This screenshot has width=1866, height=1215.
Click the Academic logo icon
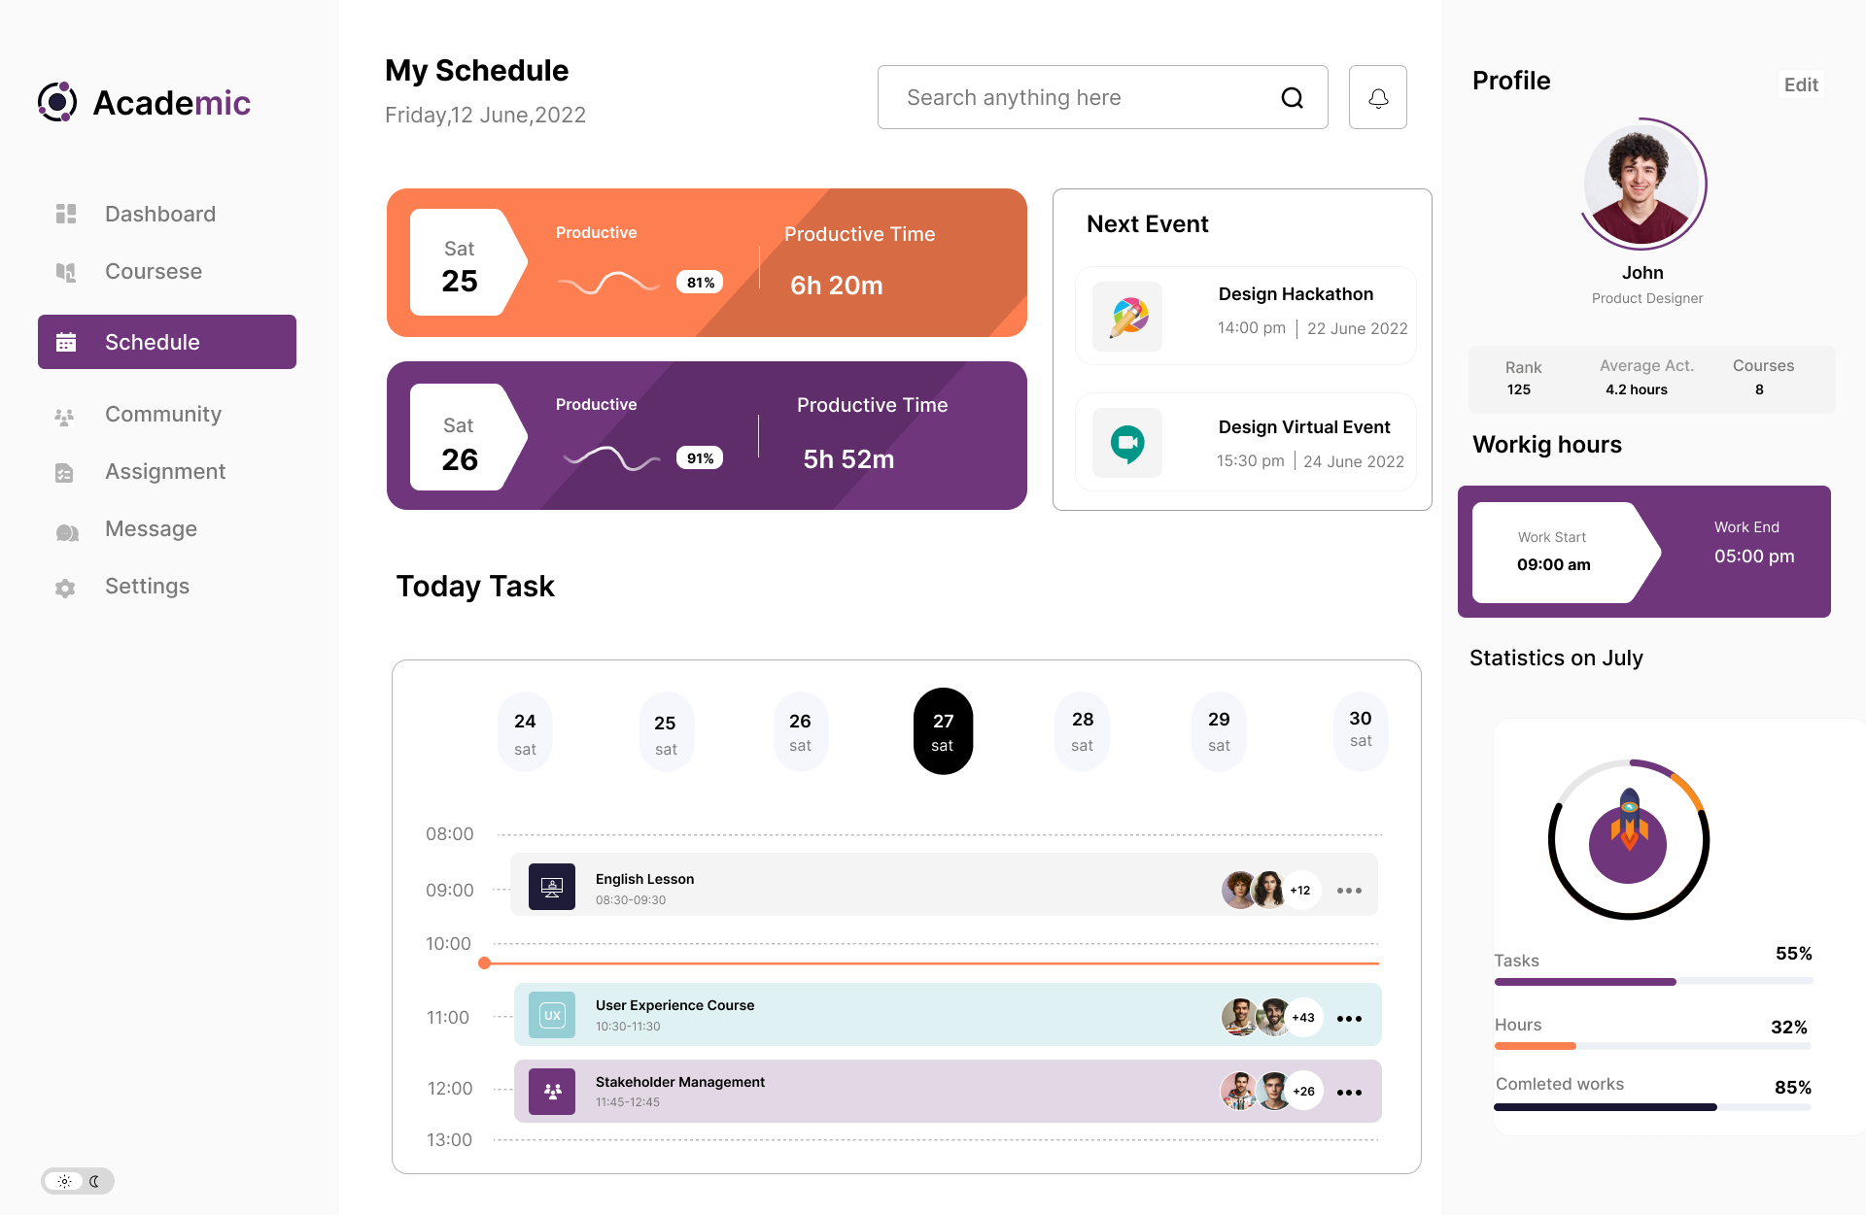(x=57, y=102)
